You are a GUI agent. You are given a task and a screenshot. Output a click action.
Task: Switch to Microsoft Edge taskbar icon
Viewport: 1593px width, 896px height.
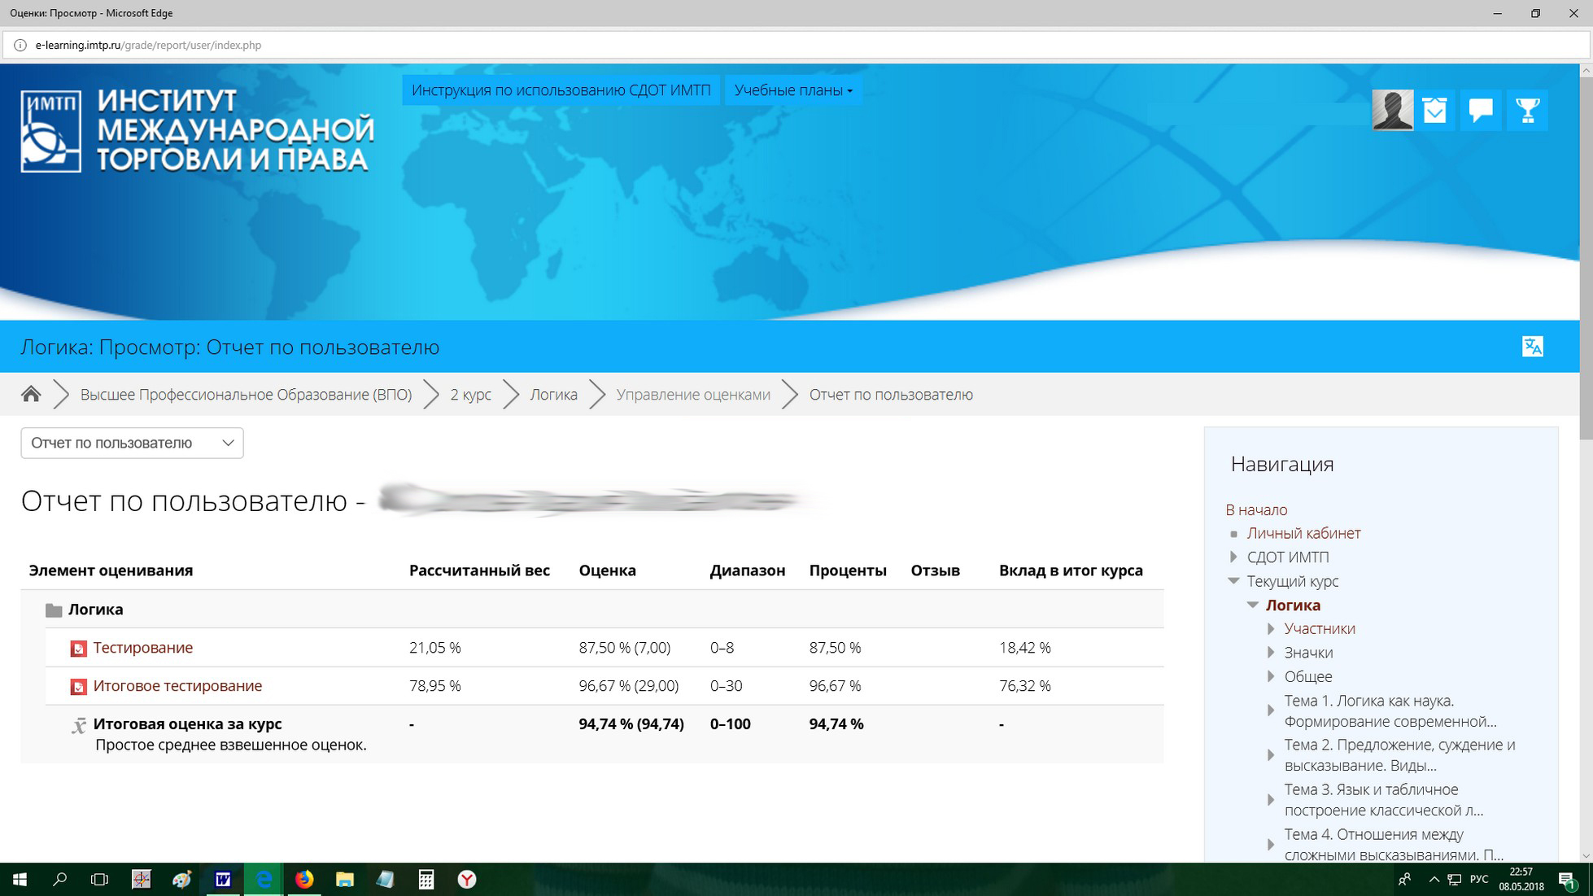(264, 879)
